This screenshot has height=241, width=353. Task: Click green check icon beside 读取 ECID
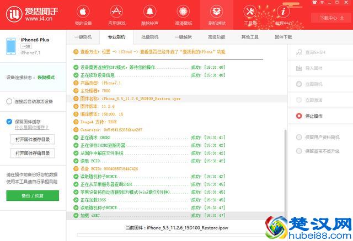(76, 161)
